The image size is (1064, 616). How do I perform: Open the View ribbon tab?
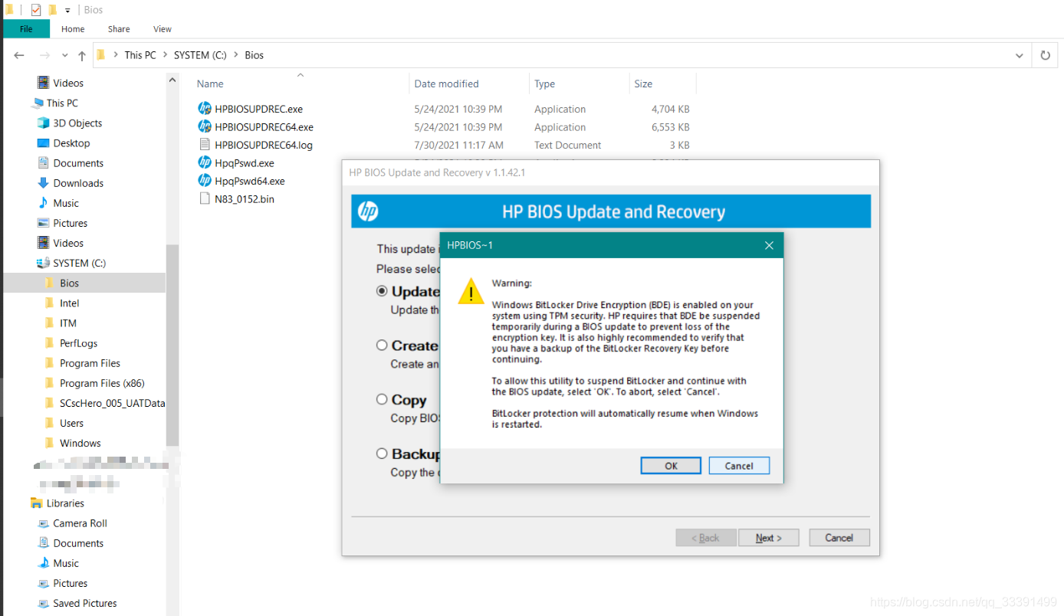coord(163,29)
